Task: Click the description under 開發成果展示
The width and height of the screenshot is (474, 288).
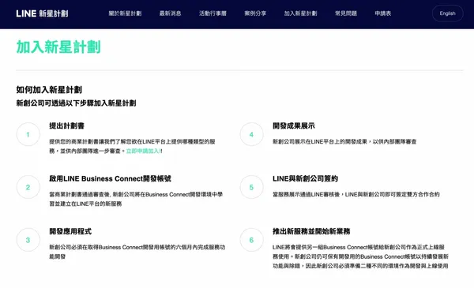Action: (x=344, y=141)
